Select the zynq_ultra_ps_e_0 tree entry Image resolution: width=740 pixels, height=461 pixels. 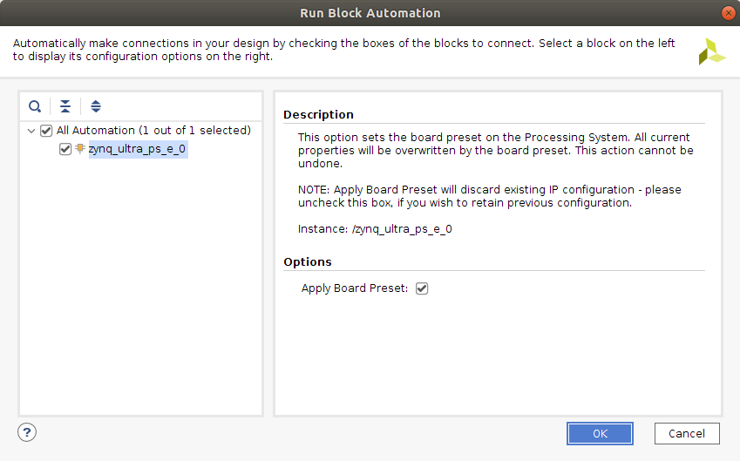(x=137, y=149)
